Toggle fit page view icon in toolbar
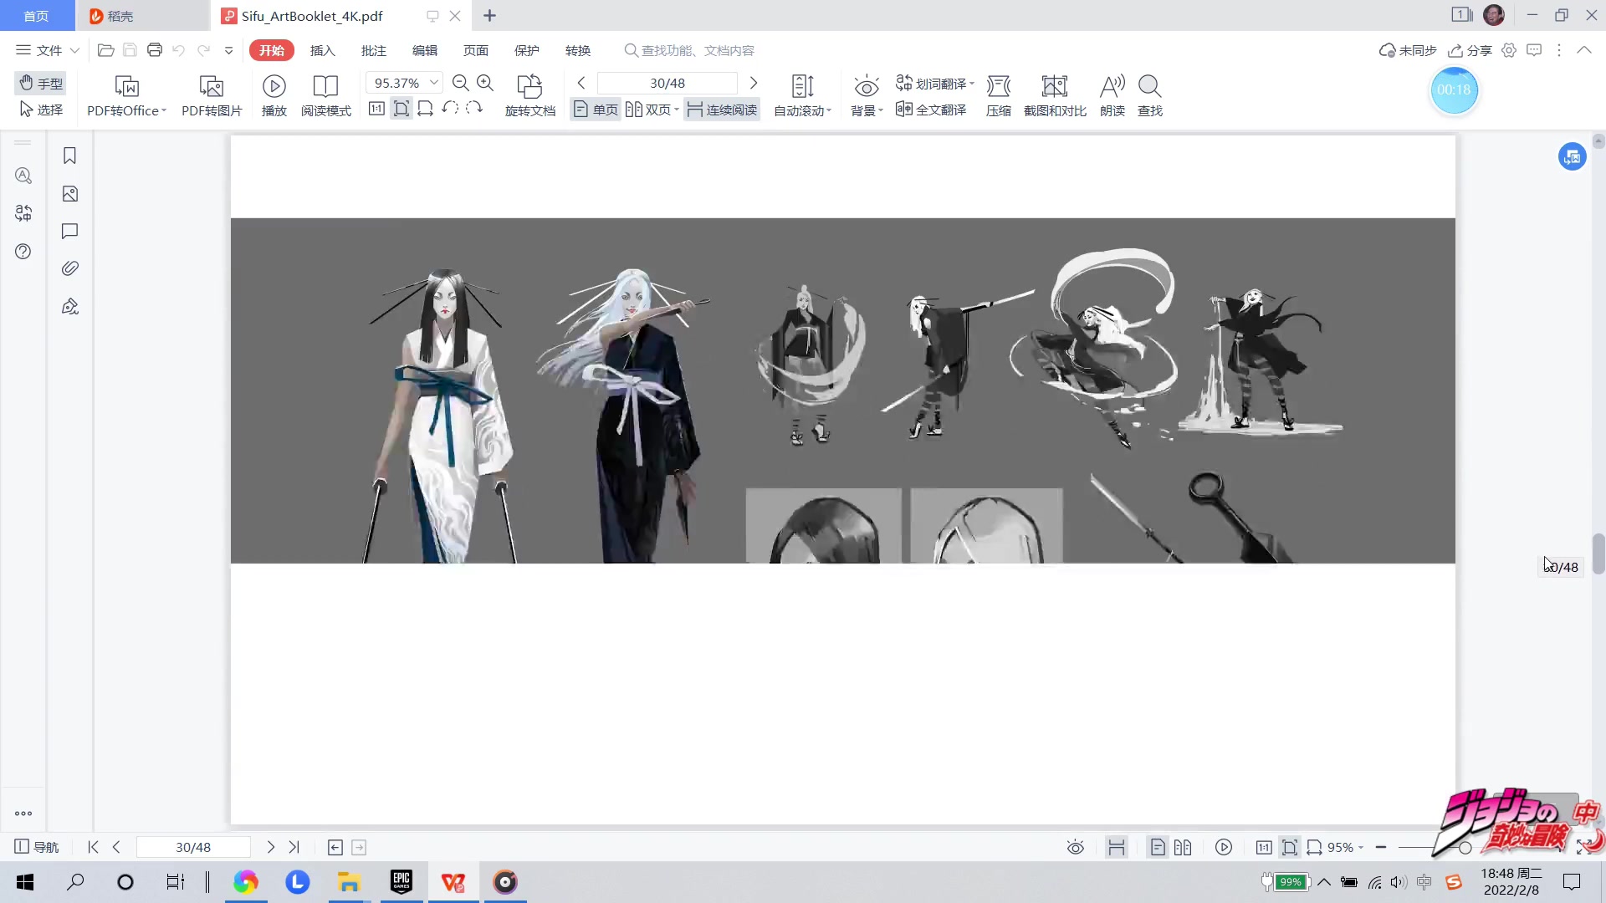 point(401,109)
